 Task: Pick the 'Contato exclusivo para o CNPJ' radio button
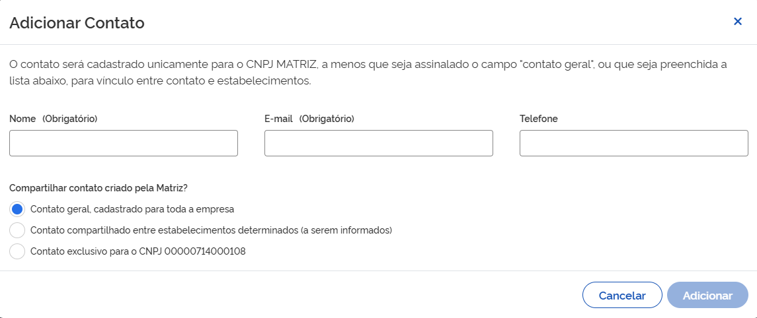(x=18, y=251)
